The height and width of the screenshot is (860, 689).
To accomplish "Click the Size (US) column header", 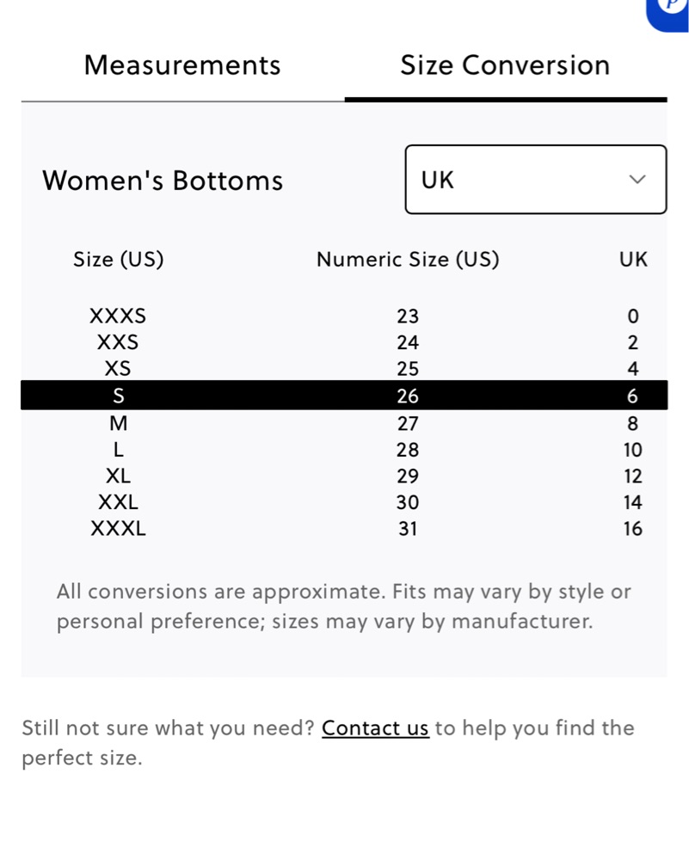I will click(x=119, y=260).
